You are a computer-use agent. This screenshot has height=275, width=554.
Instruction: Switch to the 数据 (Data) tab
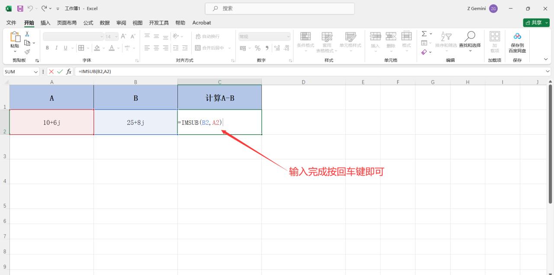click(105, 23)
